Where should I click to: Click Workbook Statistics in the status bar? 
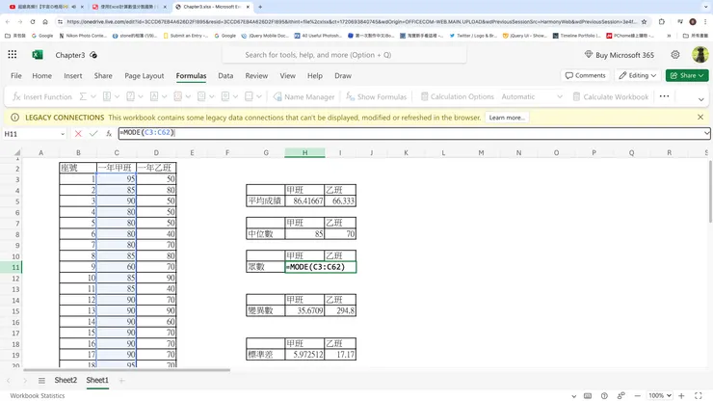[x=38, y=395]
